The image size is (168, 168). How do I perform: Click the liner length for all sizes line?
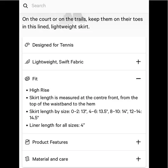point(57,125)
